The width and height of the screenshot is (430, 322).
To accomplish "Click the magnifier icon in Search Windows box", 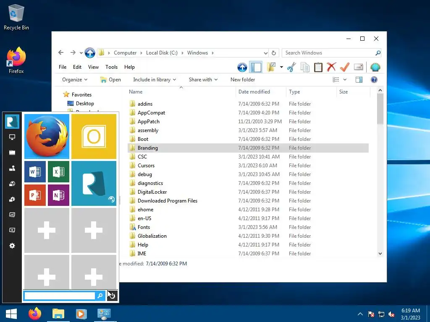I will pos(378,53).
